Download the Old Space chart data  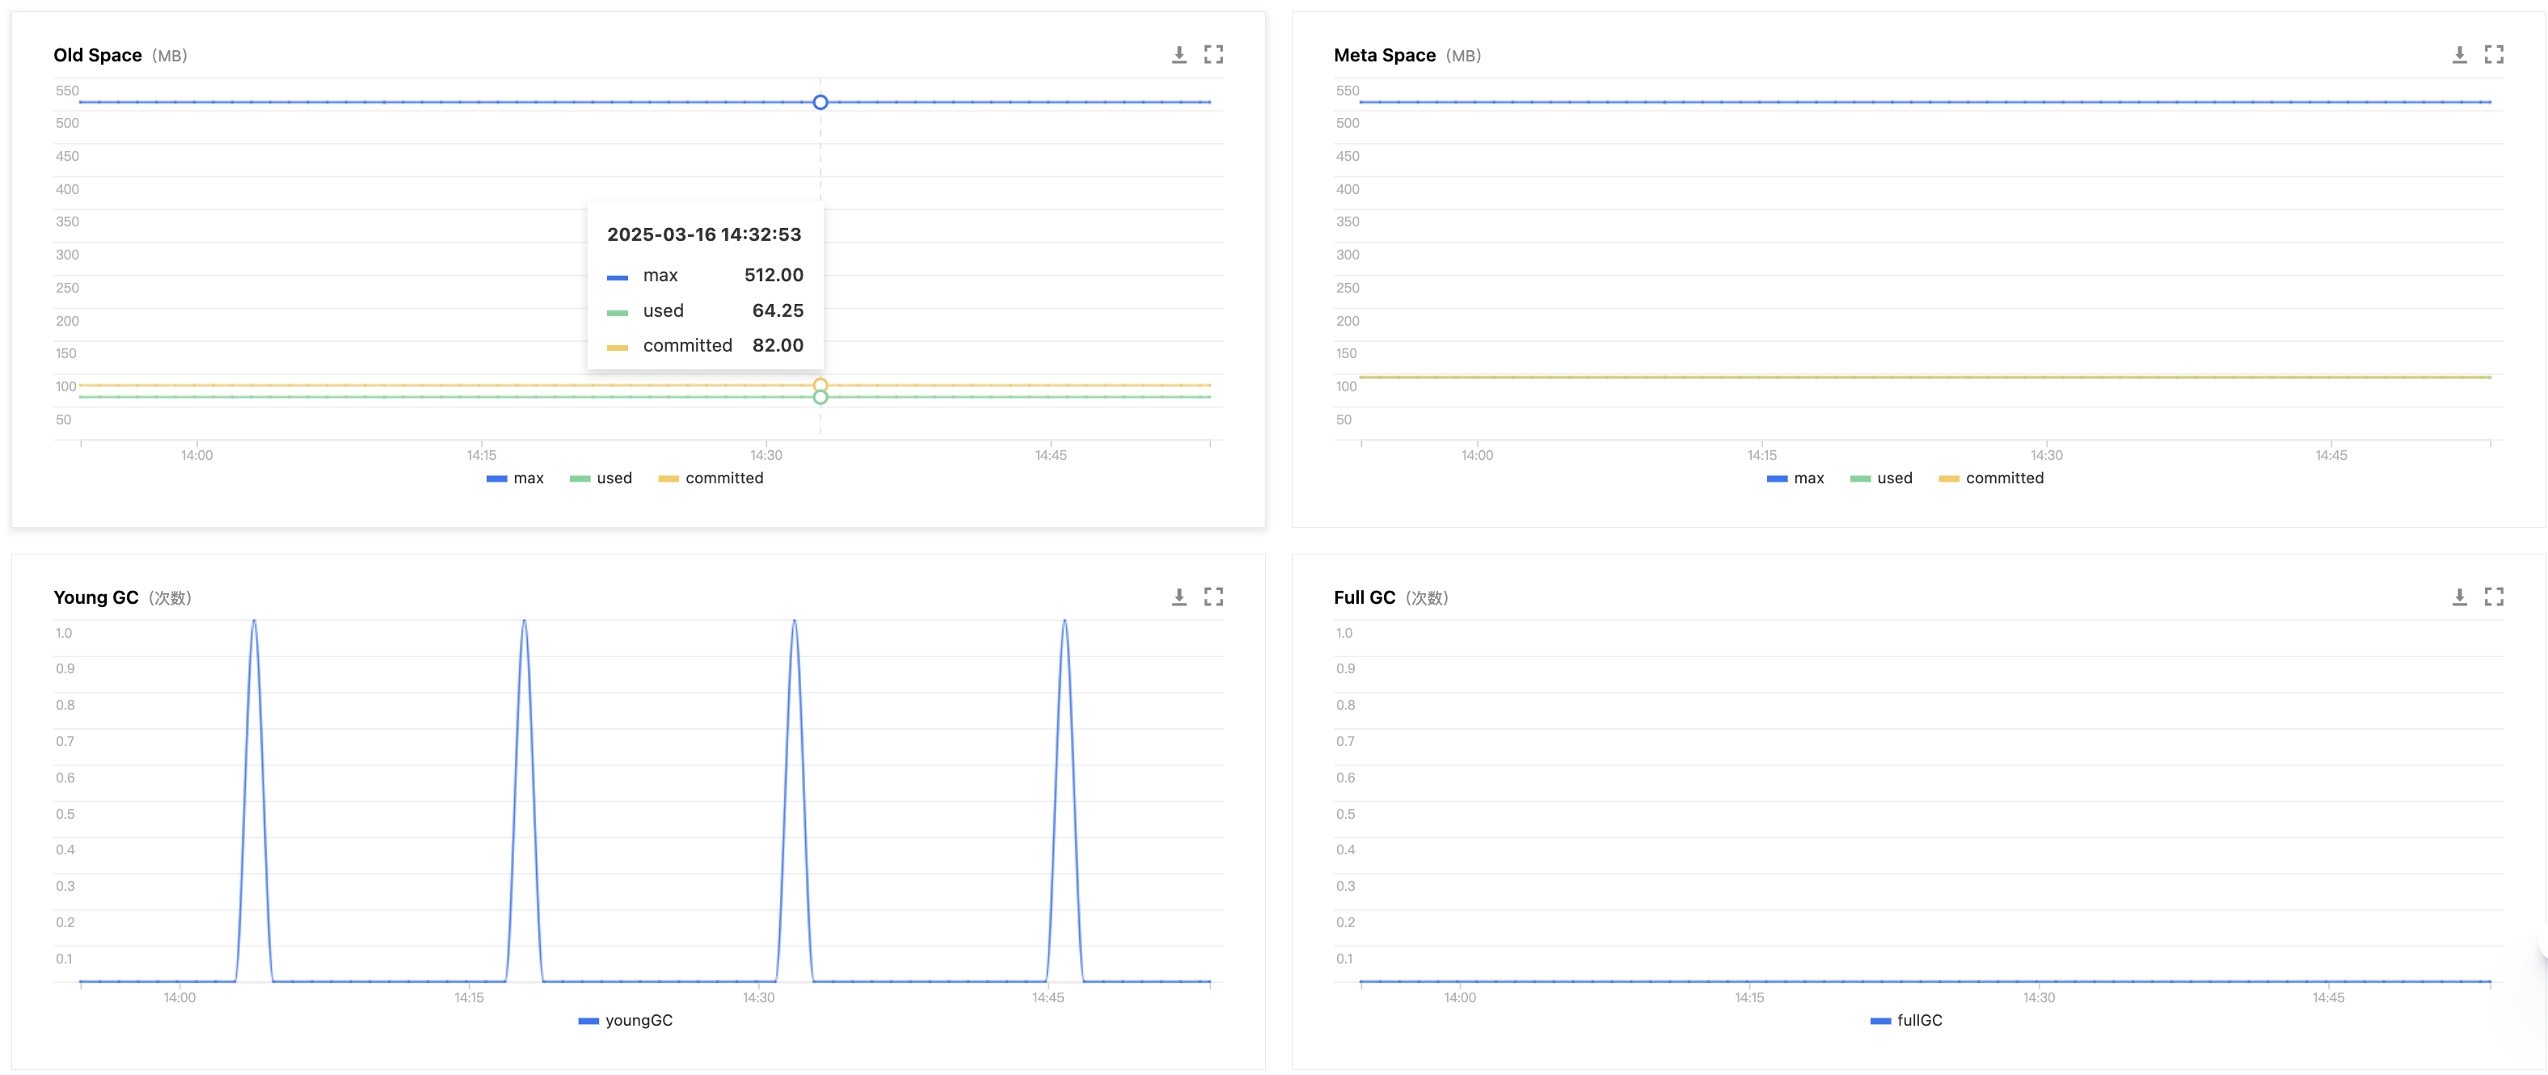tap(1179, 54)
